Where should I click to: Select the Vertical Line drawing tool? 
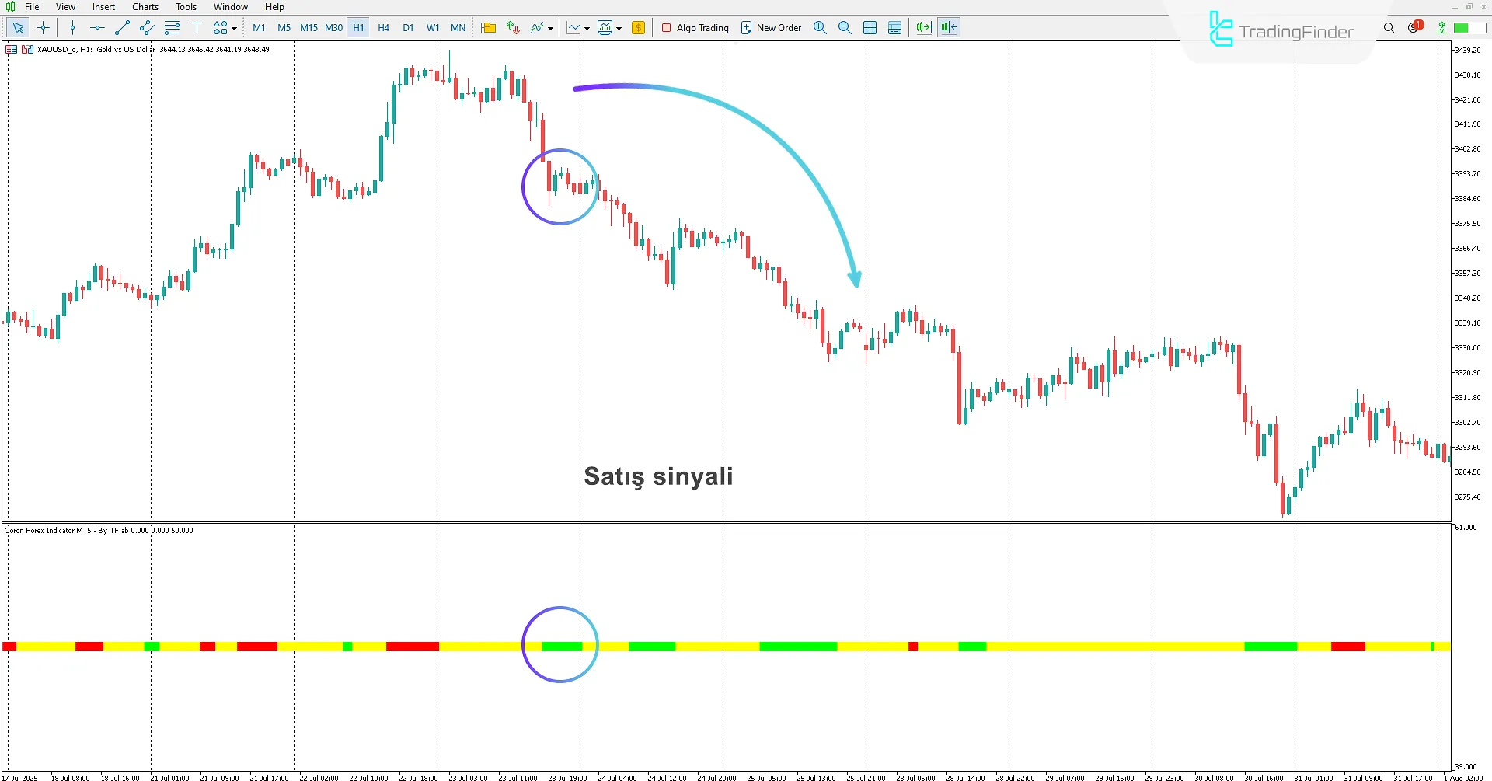click(x=72, y=27)
